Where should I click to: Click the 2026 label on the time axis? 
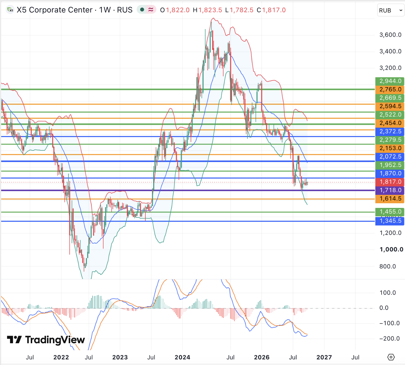click(x=262, y=357)
